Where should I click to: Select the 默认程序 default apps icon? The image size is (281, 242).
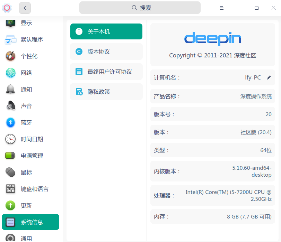coord(10,39)
